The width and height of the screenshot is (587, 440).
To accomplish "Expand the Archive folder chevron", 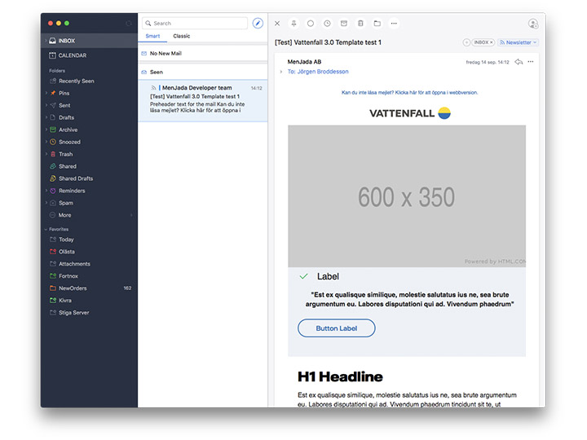I will tap(46, 130).
